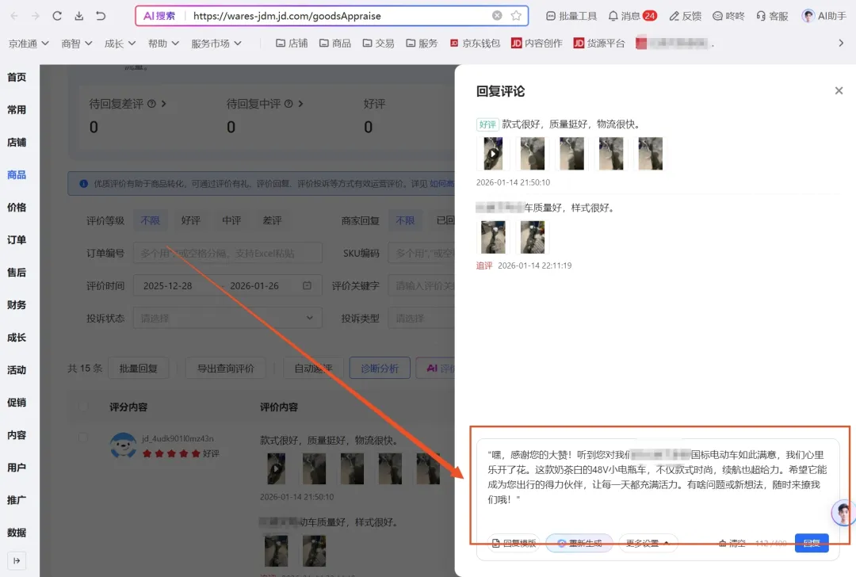Click the 导出查询评价 button
Image resolution: width=856 pixels, height=577 pixels.
[225, 369]
